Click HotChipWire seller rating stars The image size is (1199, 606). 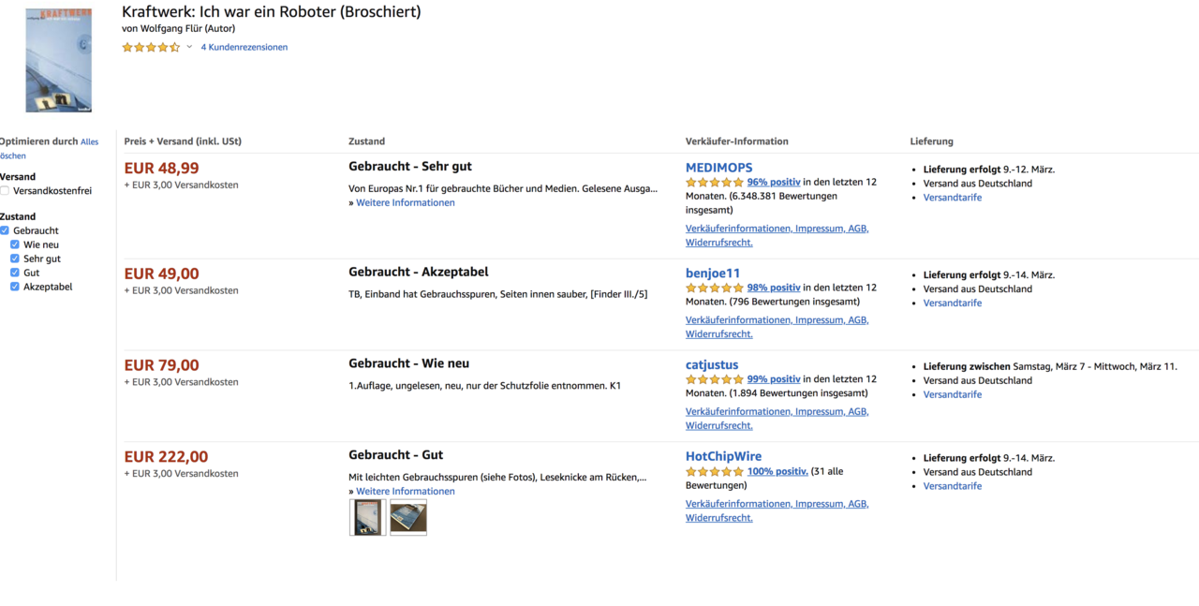pyautogui.click(x=715, y=471)
